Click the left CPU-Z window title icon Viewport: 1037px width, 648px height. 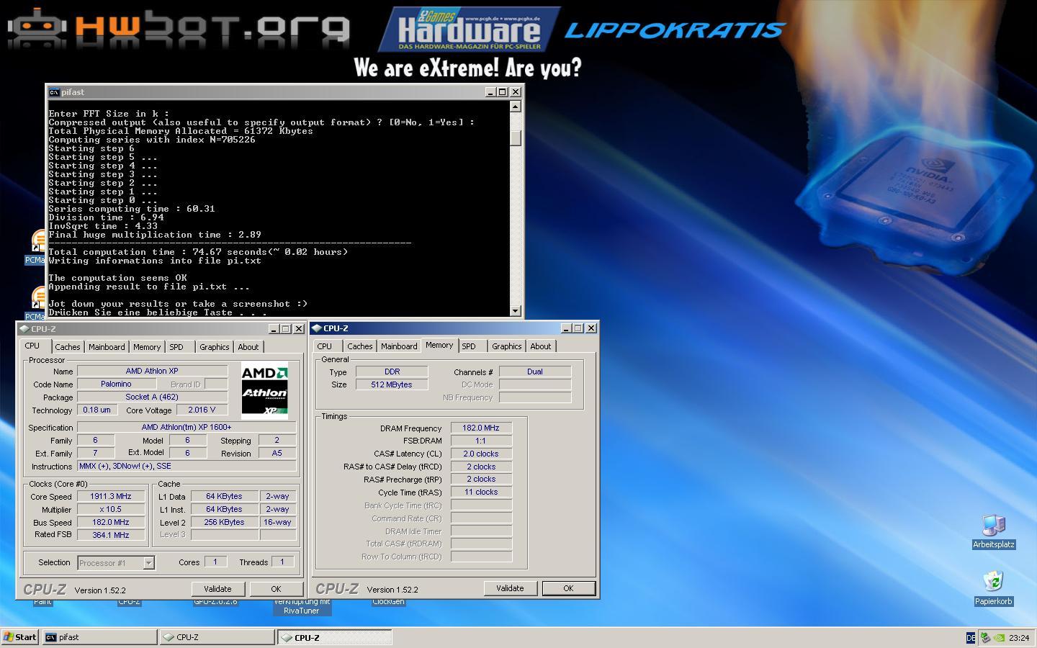(x=24, y=328)
